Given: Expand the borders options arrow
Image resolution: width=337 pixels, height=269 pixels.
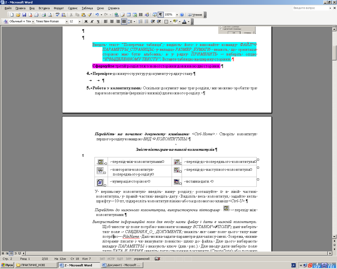Looking at the screenshot, I should pyautogui.click(x=171, y=21).
